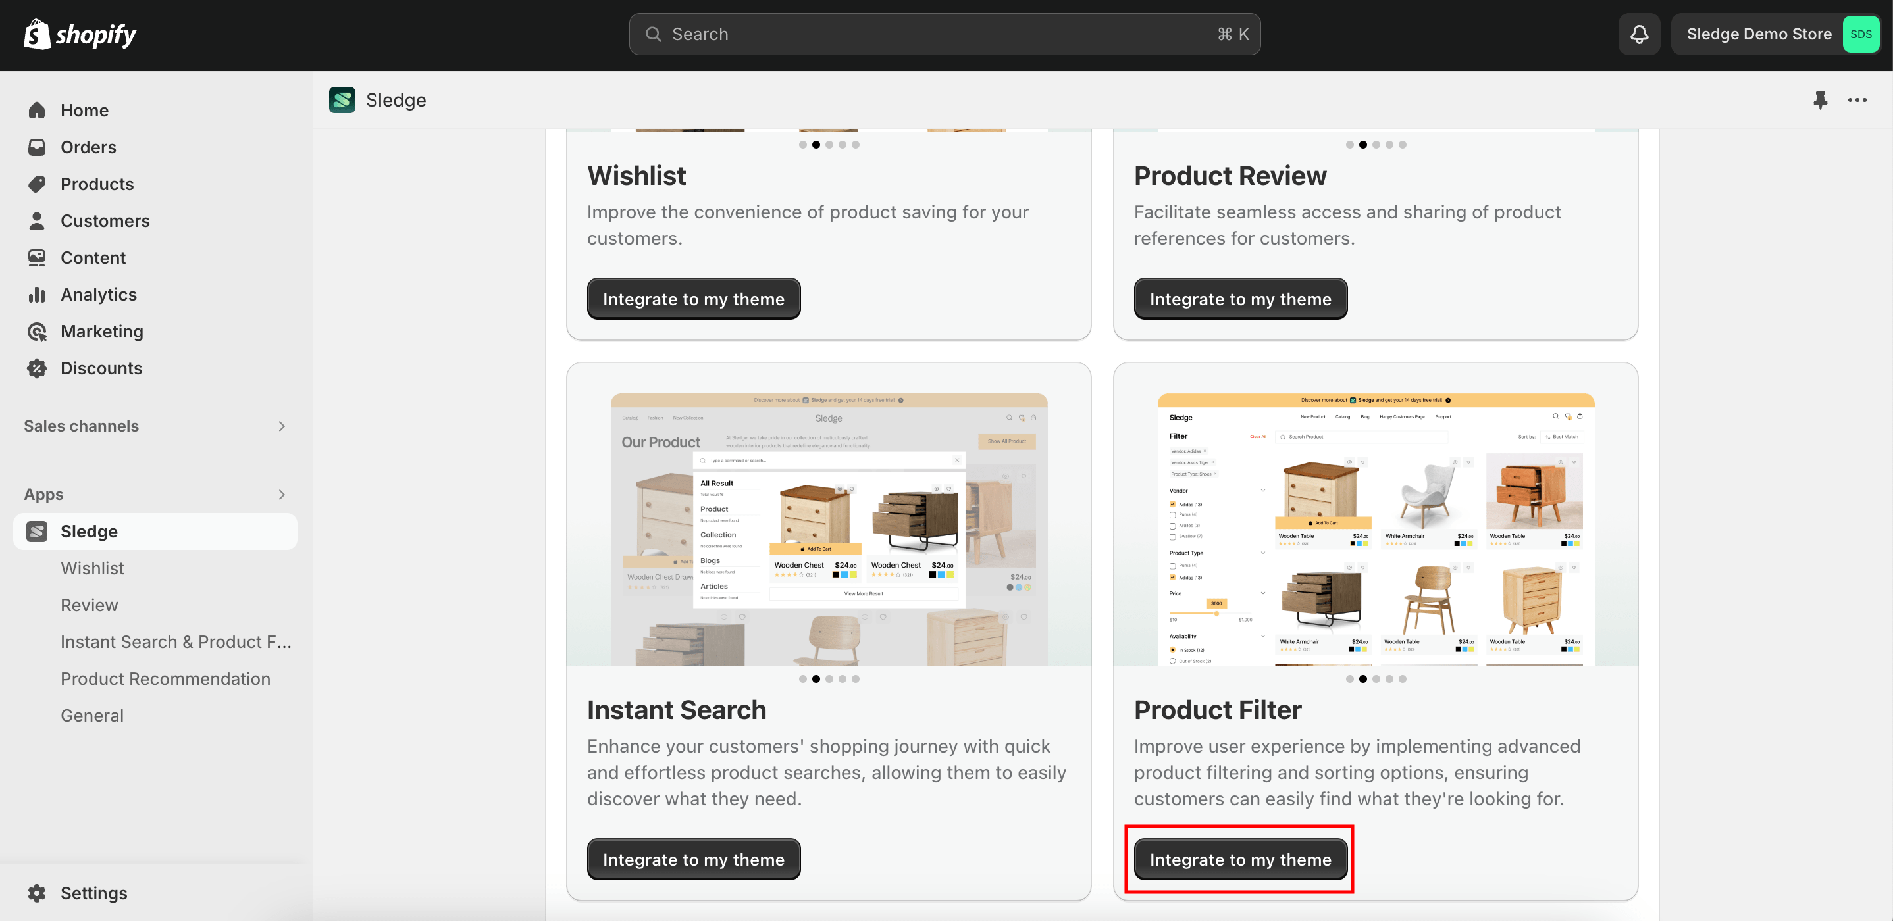This screenshot has height=921, width=1893.
Task: Select the Wishlist menu item under Sledge
Action: [x=93, y=567]
